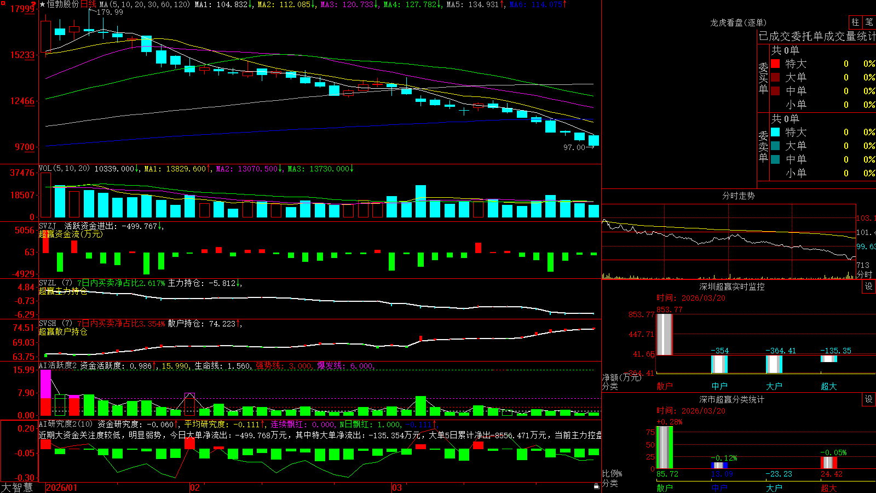This screenshot has height=493, width=876.
Task: Click the lock icon at the timeline's right end
Action: pyautogui.click(x=596, y=486)
